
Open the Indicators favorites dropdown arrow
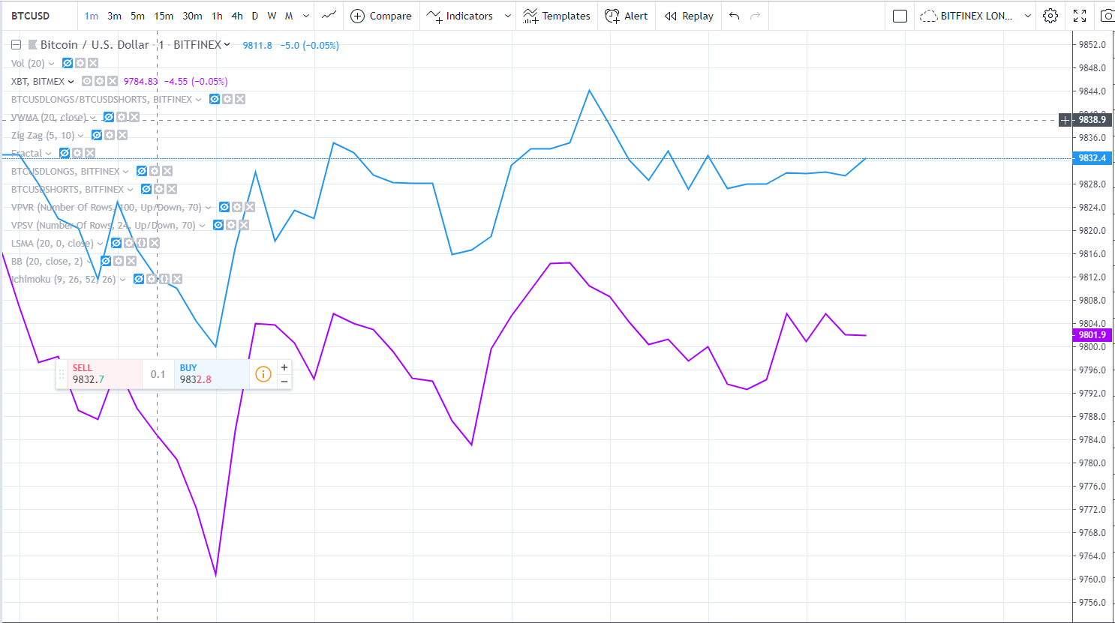[x=508, y=16]
